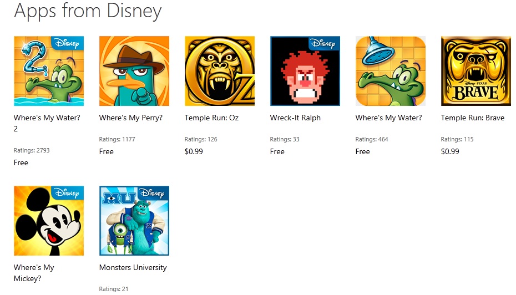The image size is (516, 295).
Task: Open the Where's My Water? 2 app icon
Action: (49, 71)
